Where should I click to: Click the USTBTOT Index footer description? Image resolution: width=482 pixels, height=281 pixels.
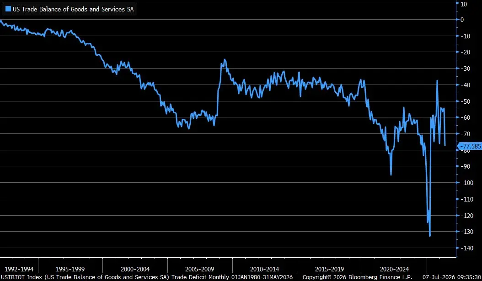pyautogui.click(x=147, y=277)
